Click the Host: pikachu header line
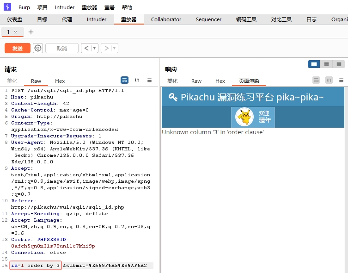The width and height of the screenshot is (348, 273). click(x=32, y=97)
